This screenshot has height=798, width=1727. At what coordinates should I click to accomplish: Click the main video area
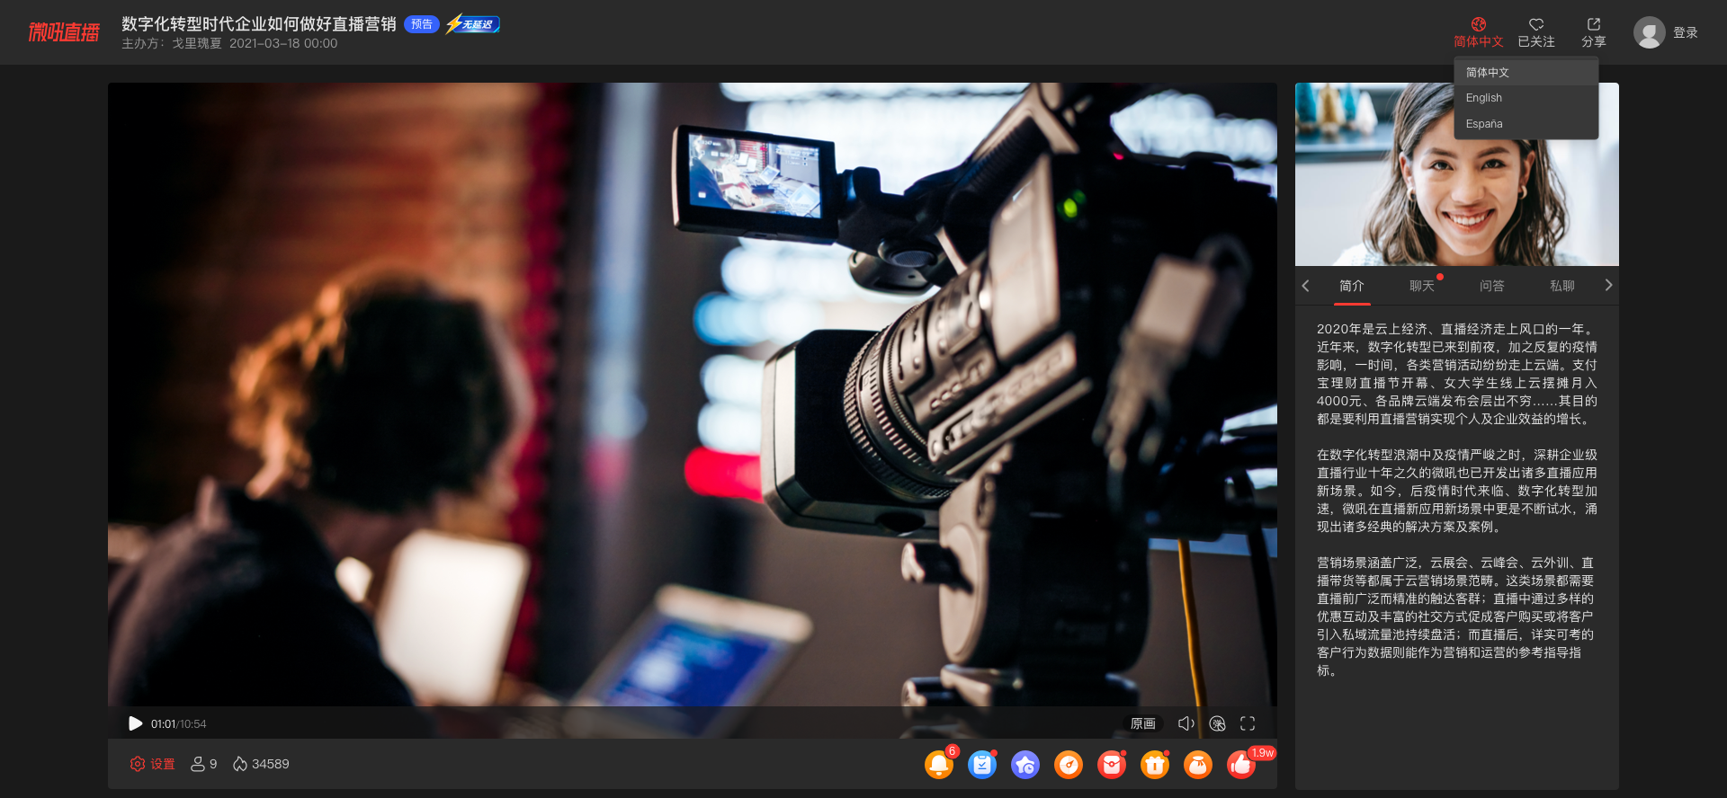(x=693, y=395)
